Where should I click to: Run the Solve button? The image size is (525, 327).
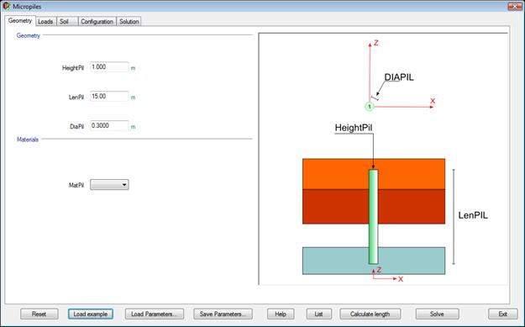coord(438,314)
